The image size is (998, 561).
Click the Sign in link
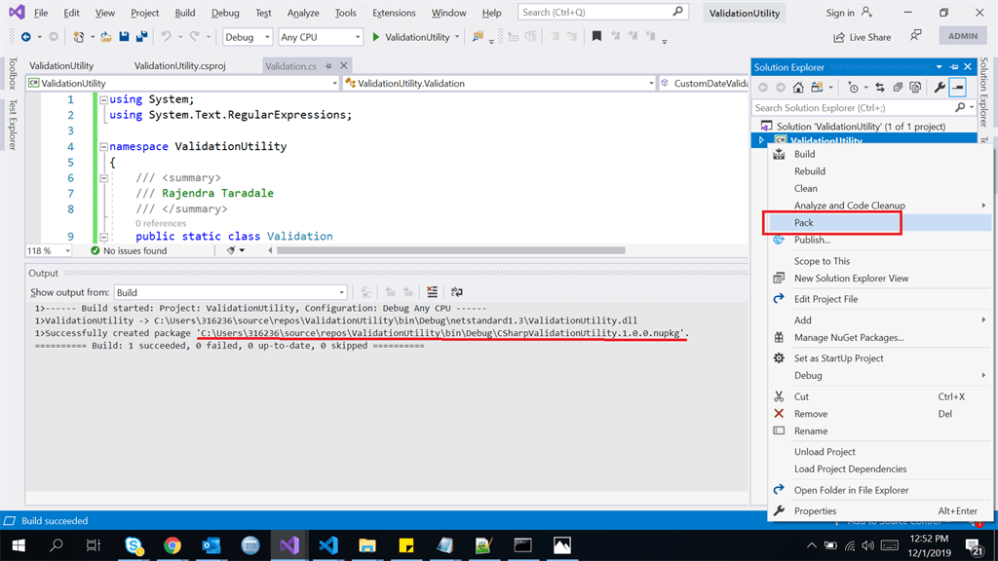839,13
